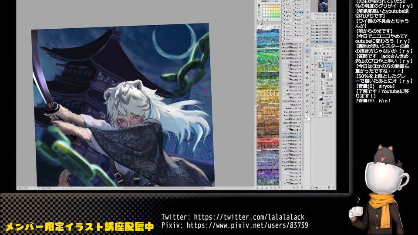Select the highlighted latest history entry
418x235 pixels.
click(322, 42)
